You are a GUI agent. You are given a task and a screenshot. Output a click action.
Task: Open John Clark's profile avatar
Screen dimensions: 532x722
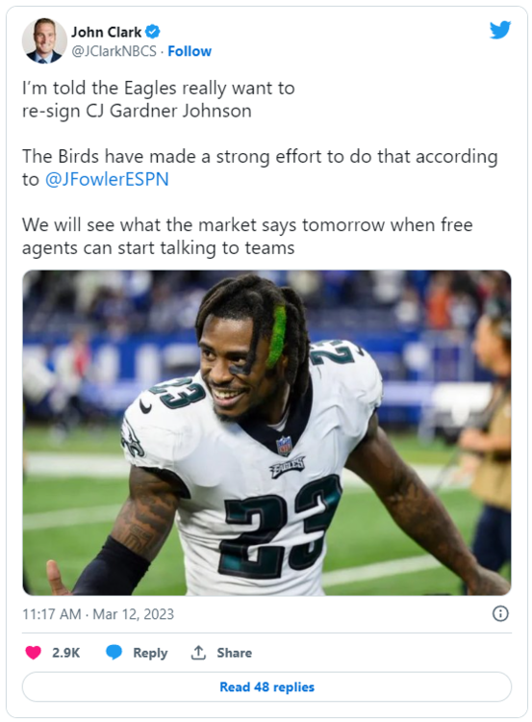44,41
